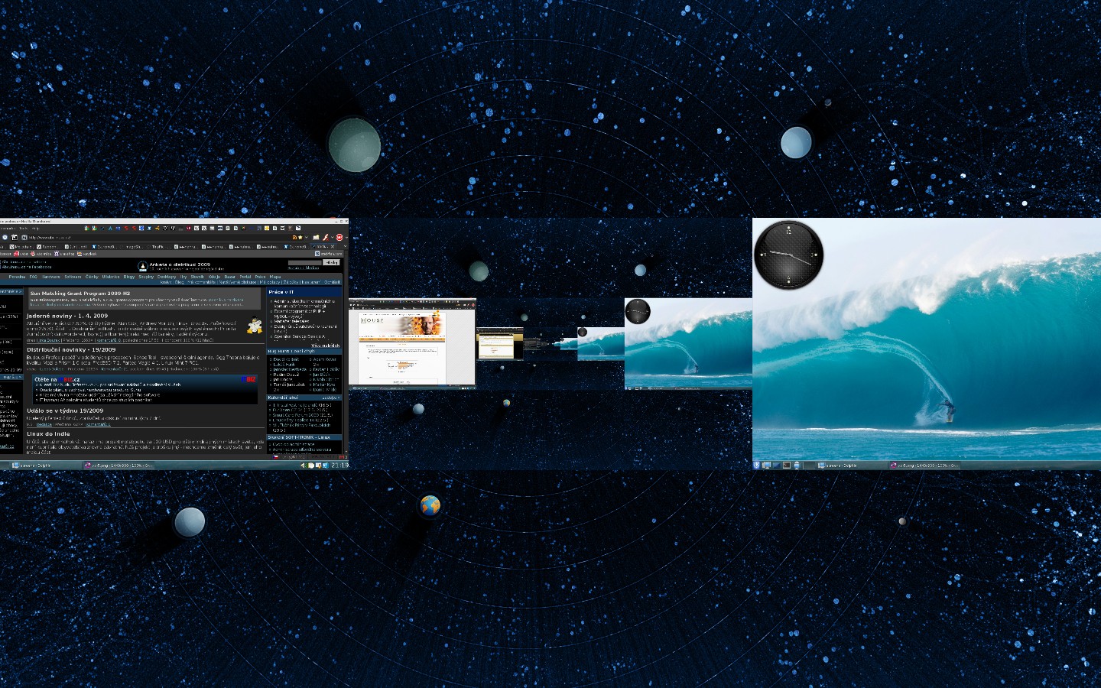Viewport: 1101px width, 688px height.
Task: Open the list-all-tabs dropdown at tab bar end
Action: [x=345, y=246]
